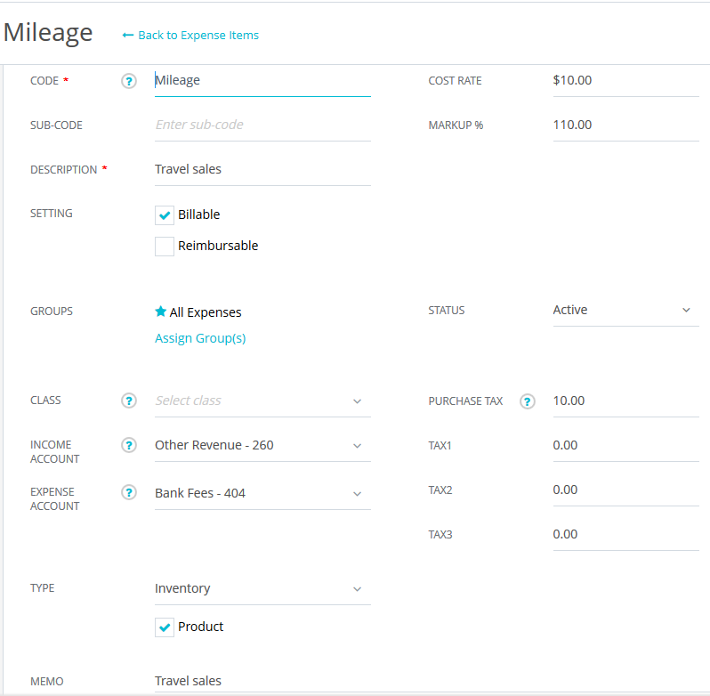This screenshot has height=696, width=710.
Task: Edit the Description field Travel sales
Action: pos(262,170)
